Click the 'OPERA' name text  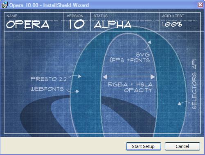pos(28,25)
